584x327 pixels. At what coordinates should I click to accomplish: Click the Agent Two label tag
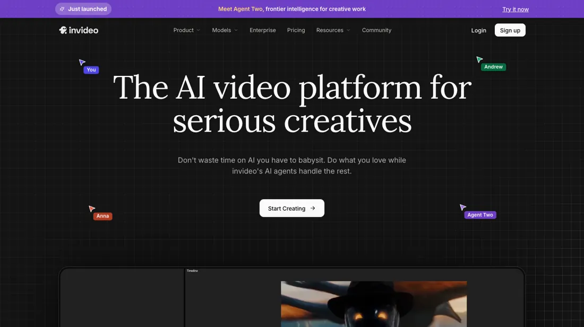click(480, 215)
